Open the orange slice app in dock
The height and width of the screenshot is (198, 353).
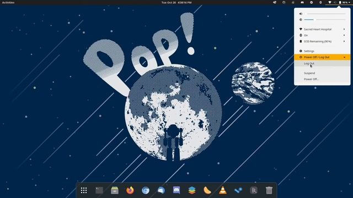207,190
